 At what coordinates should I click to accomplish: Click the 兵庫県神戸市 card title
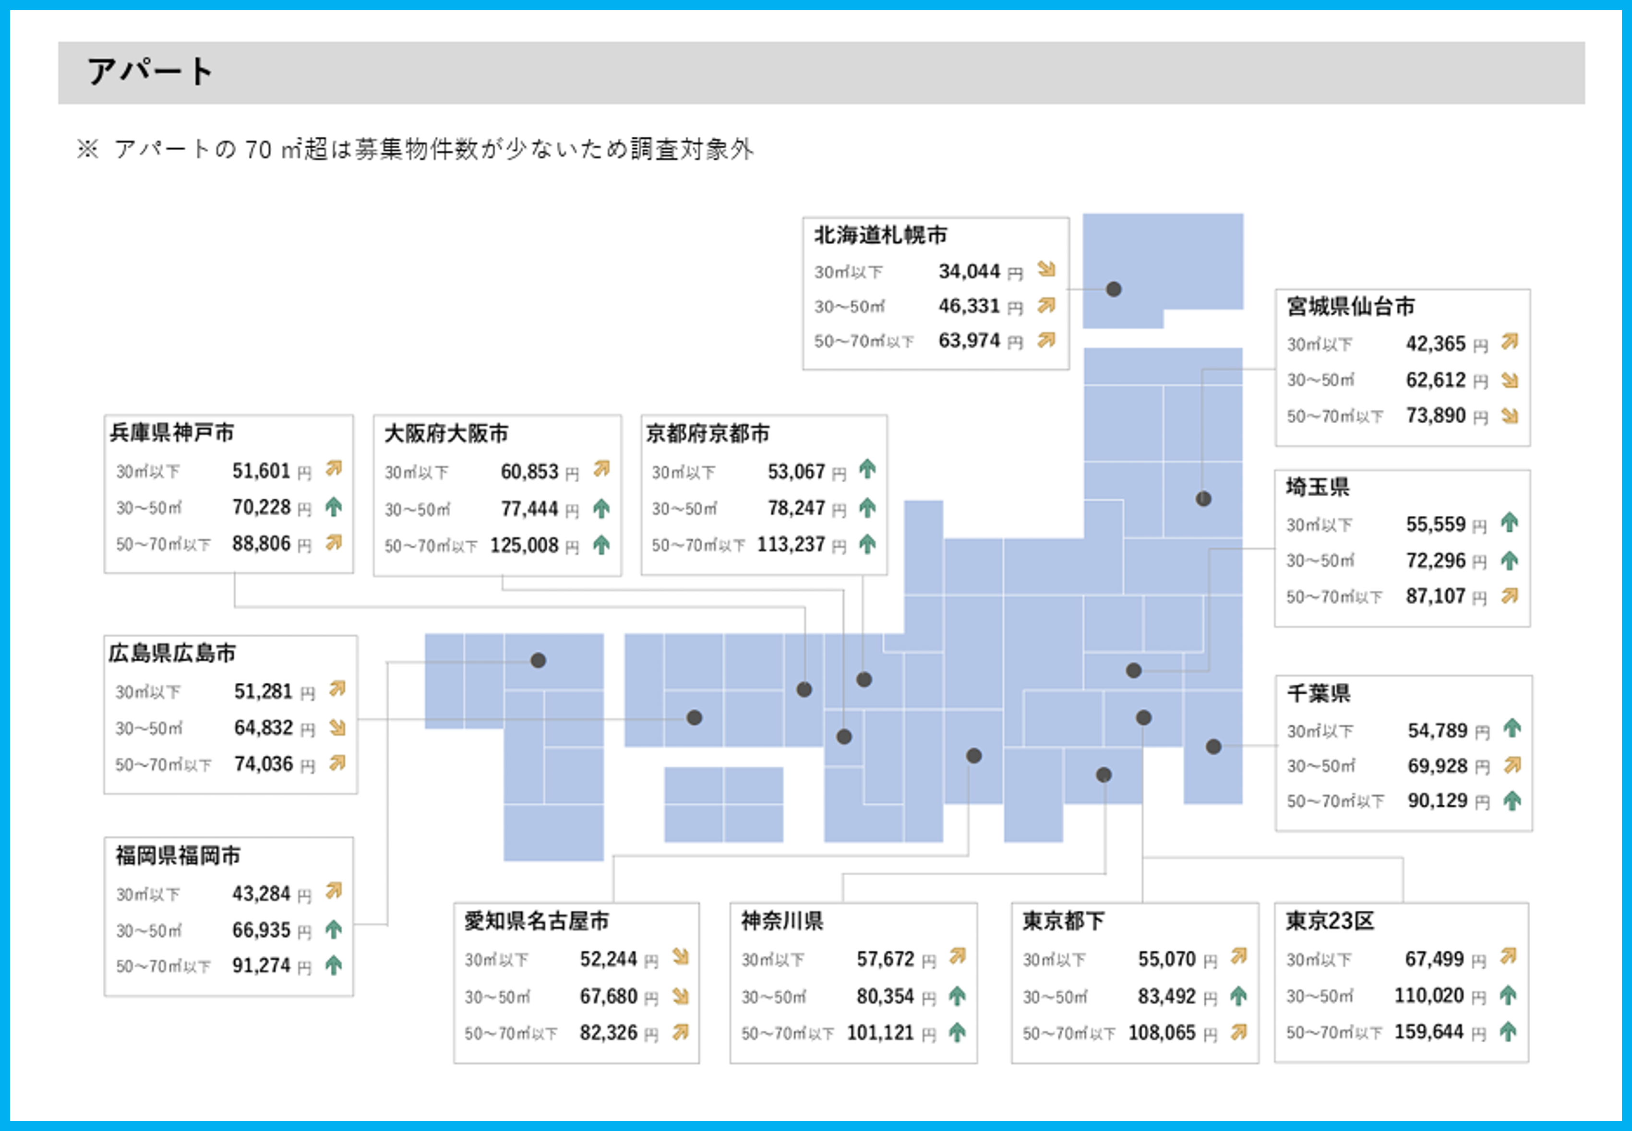(171, 432)
